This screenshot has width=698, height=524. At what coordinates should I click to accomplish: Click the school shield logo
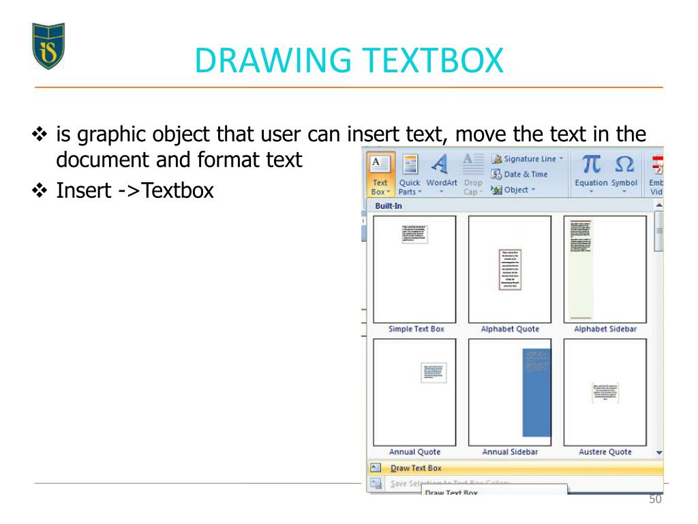click(48, 46)
